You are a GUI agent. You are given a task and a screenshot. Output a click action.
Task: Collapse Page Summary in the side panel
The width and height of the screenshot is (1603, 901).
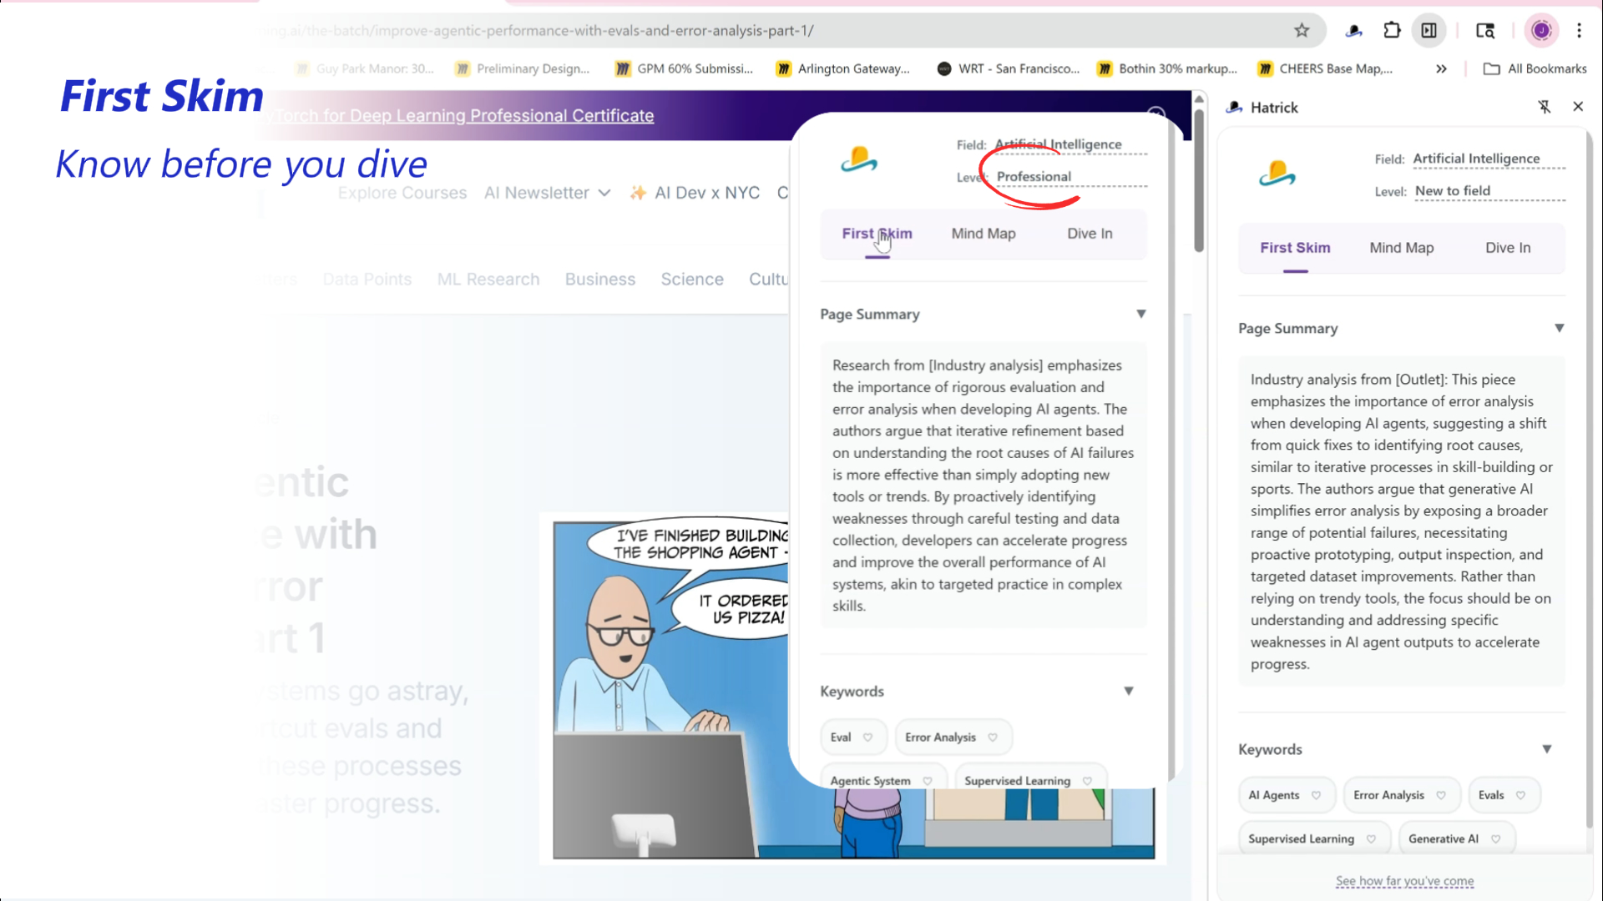(x=1559, y=329)
